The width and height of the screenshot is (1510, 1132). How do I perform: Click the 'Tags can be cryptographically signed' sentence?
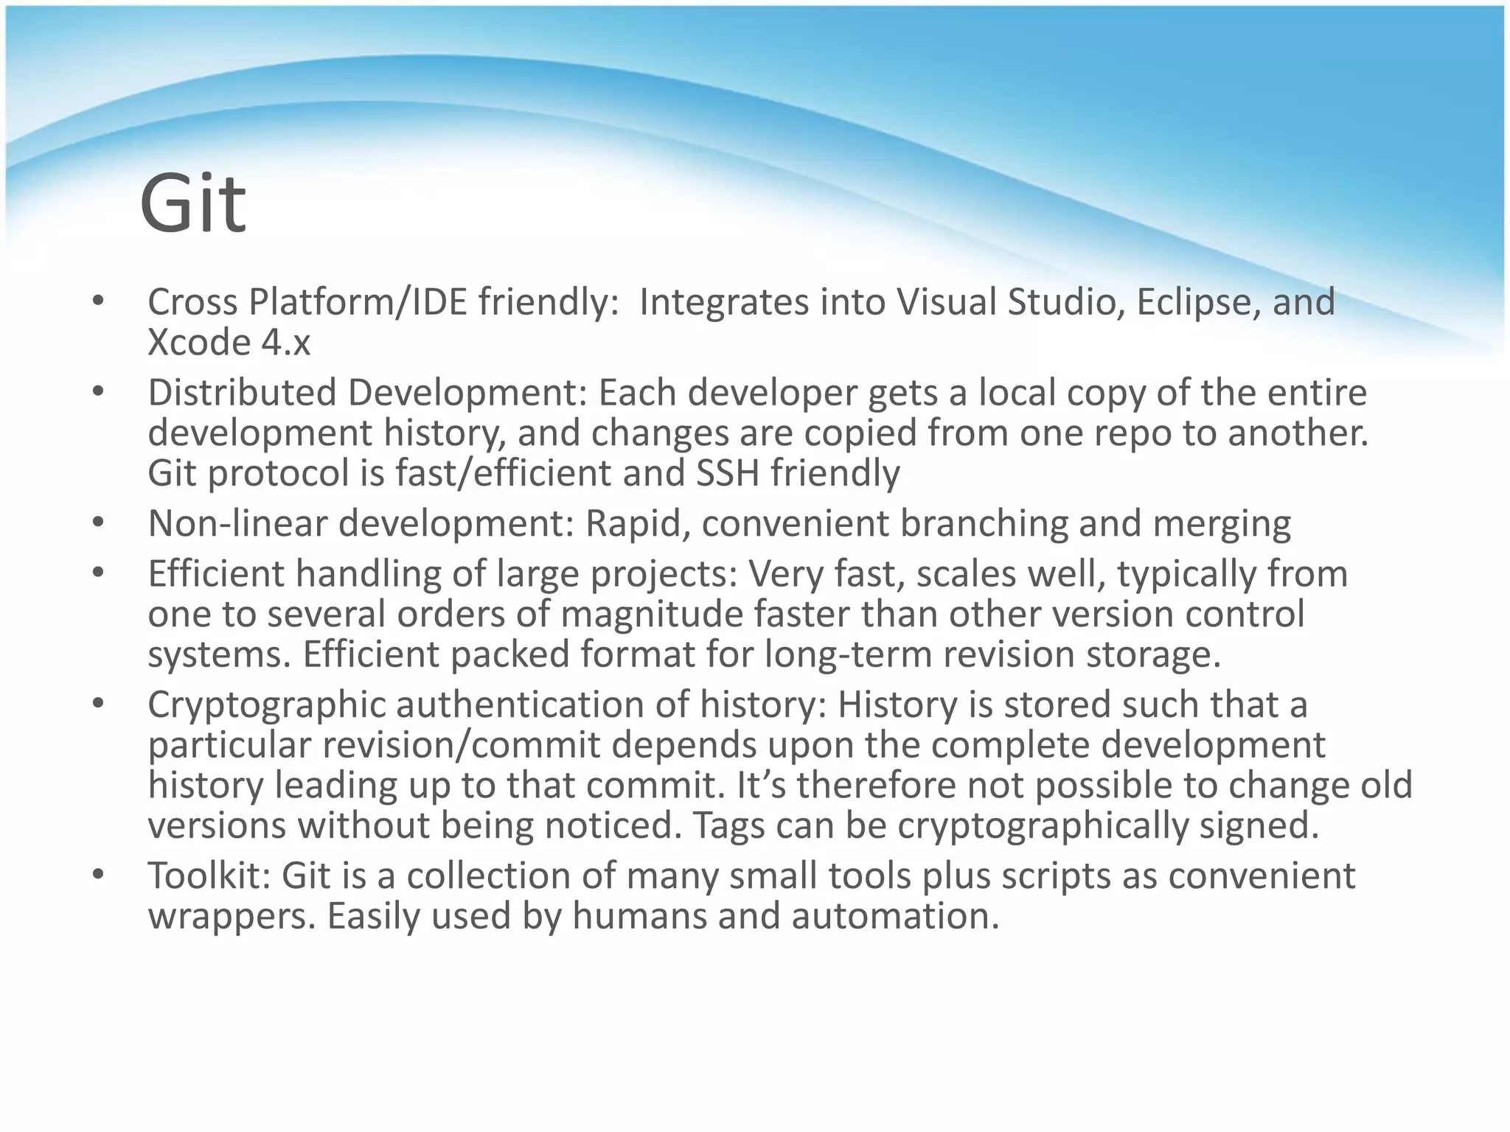pos(1005,825)
